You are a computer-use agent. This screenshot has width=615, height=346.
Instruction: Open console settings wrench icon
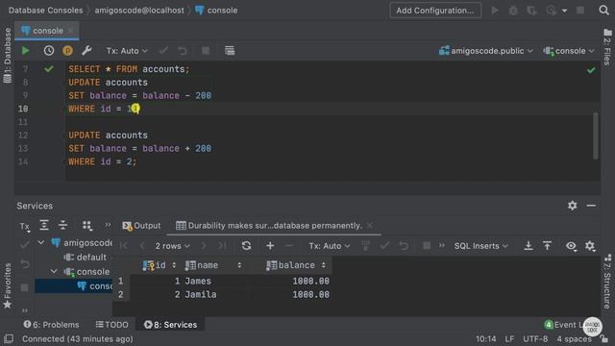[x=86, y=51]
